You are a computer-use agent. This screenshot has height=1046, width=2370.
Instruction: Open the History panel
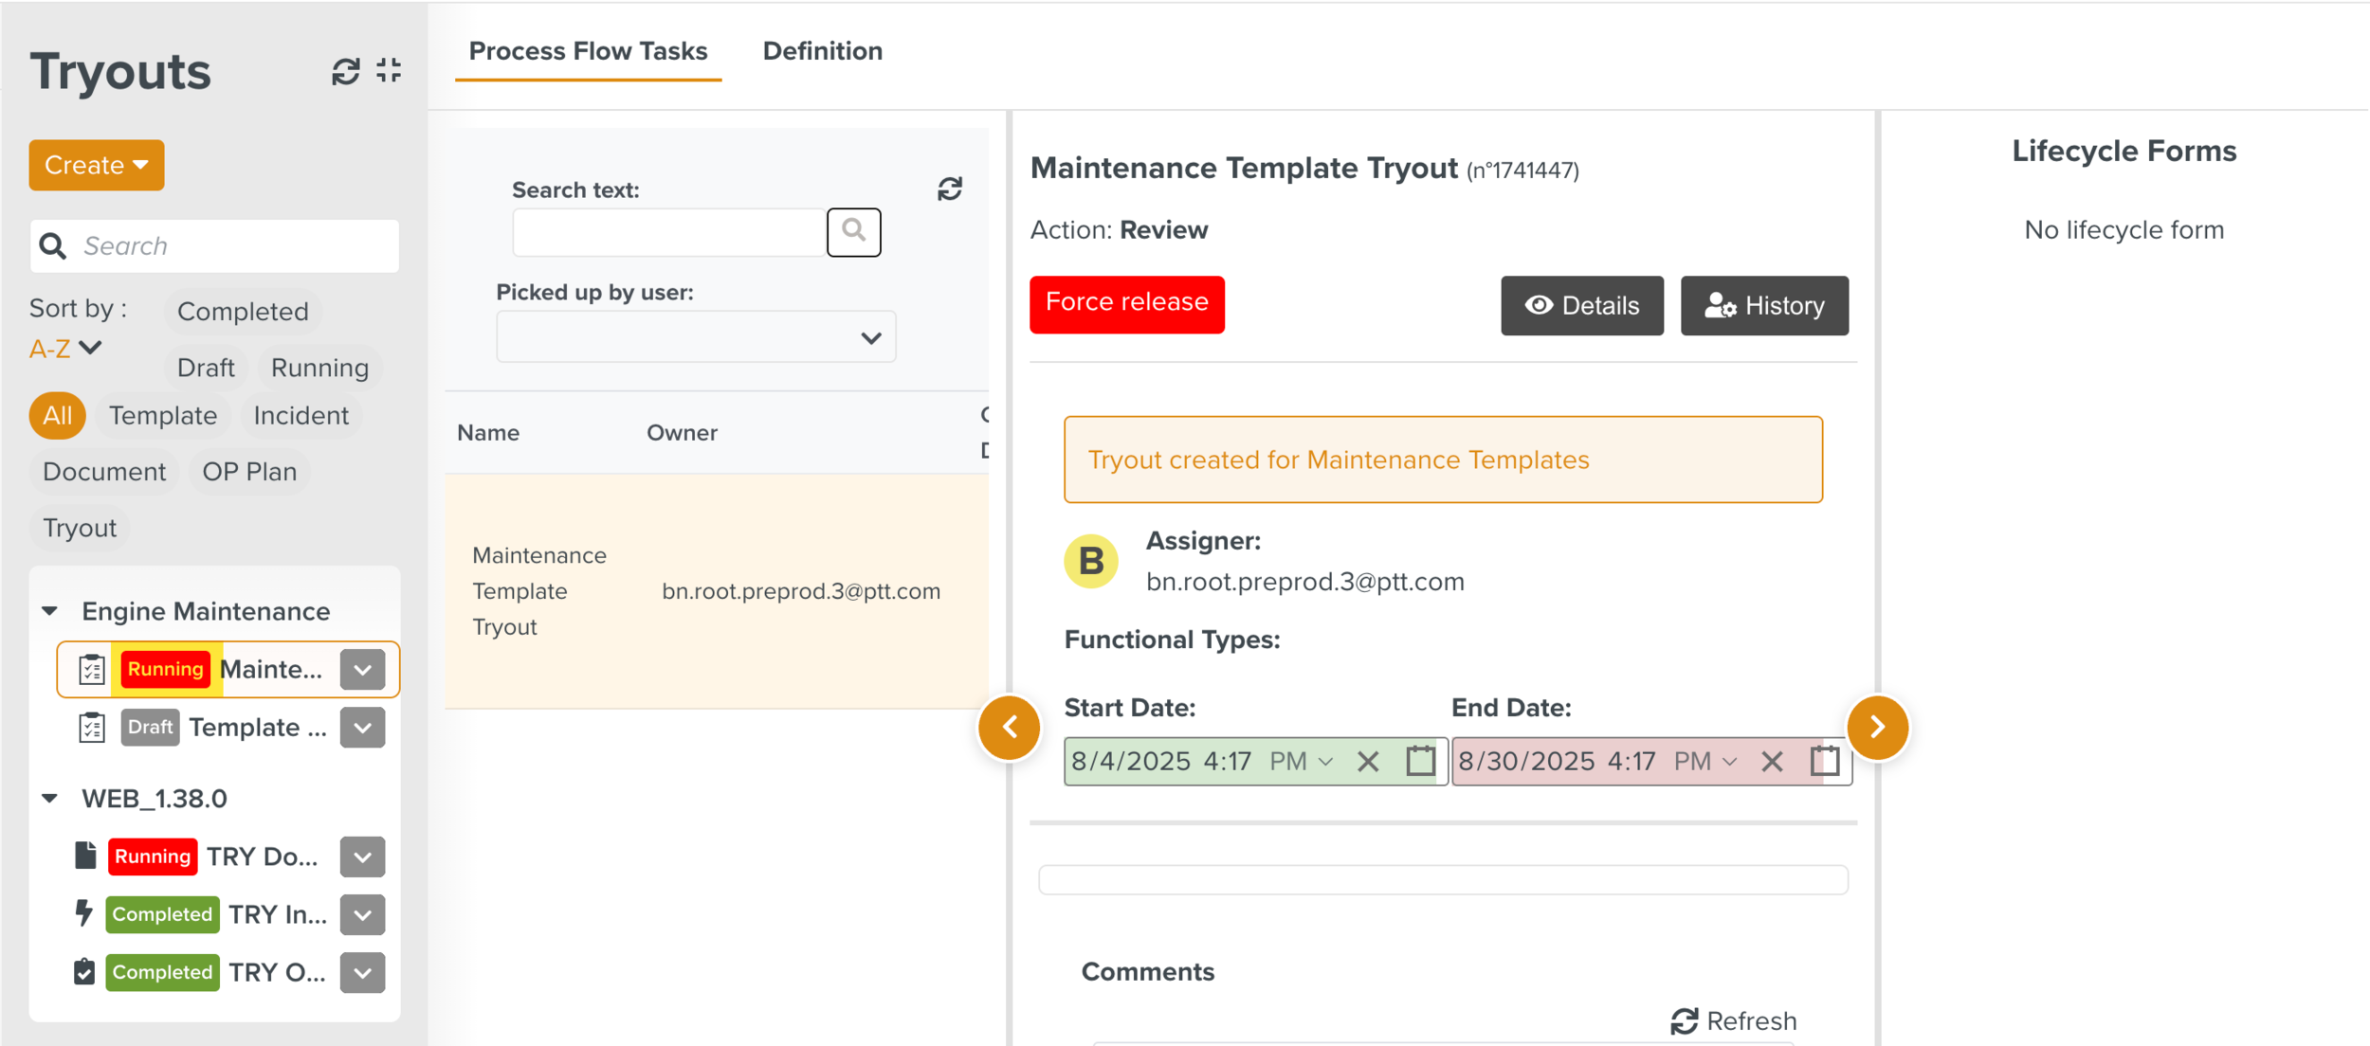point(1763,305)
